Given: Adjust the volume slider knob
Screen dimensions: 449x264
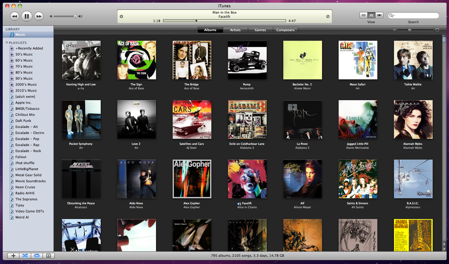Looking at the screenshot, I should [x=75, y=16].
